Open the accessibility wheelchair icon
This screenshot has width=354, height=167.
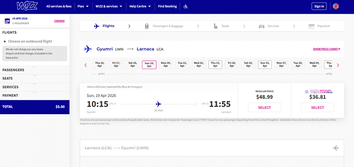point(186,6)
